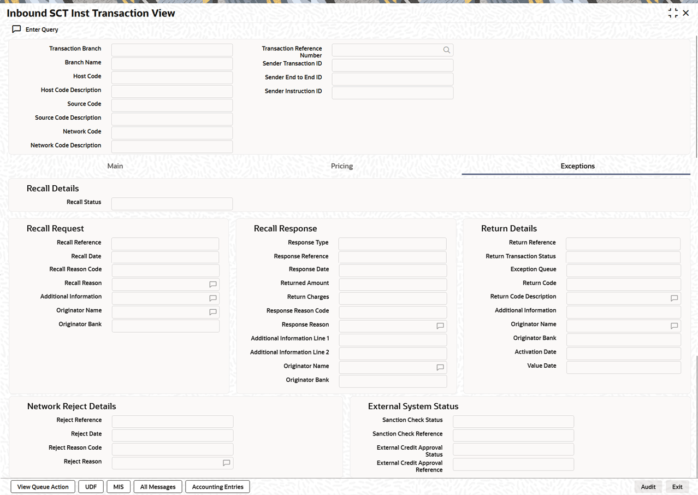698x495 pixels.
Task: Open Recall Request Additional Information popup icon
Action: tap(213, 298)
